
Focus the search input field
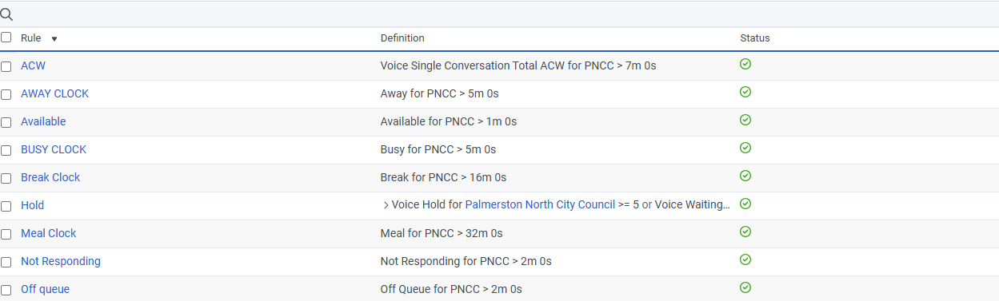[x=505, y=14]
